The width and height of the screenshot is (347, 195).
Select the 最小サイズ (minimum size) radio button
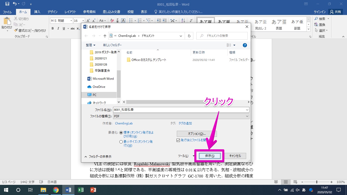[x=121, y=142]
